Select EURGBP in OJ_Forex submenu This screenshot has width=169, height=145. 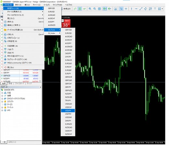coord(68,70)
